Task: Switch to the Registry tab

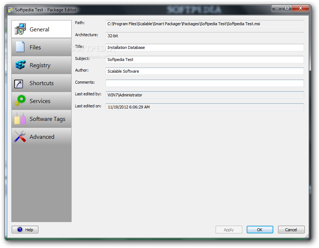Action: [42, 65]
